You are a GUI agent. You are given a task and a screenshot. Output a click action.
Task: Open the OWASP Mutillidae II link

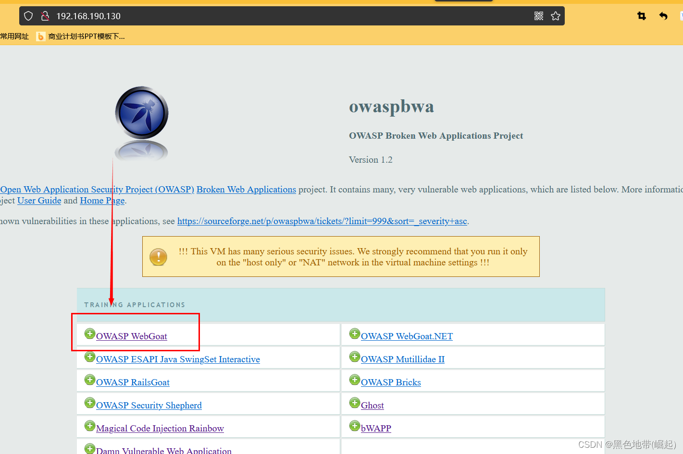[403, 359]
